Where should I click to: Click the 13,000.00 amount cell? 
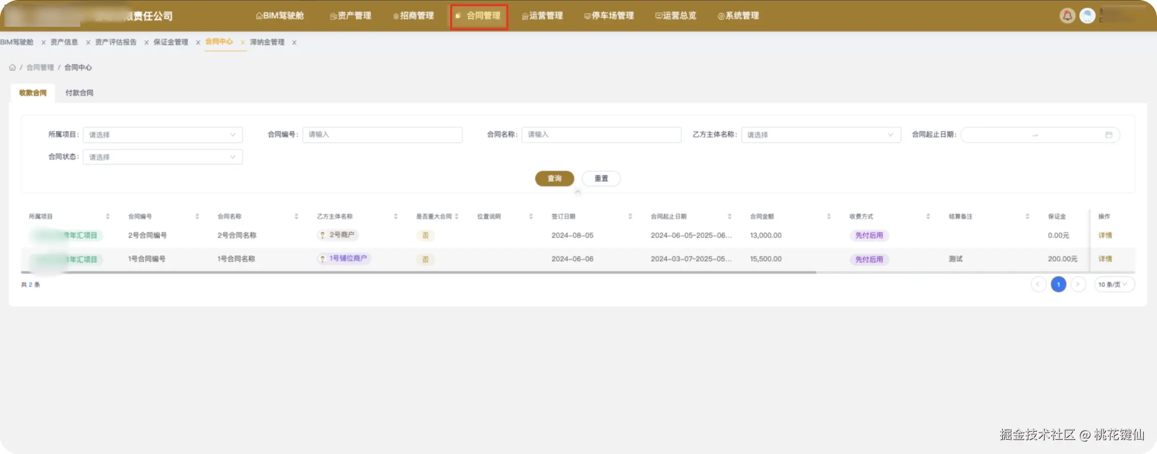[x=766, y=235]
